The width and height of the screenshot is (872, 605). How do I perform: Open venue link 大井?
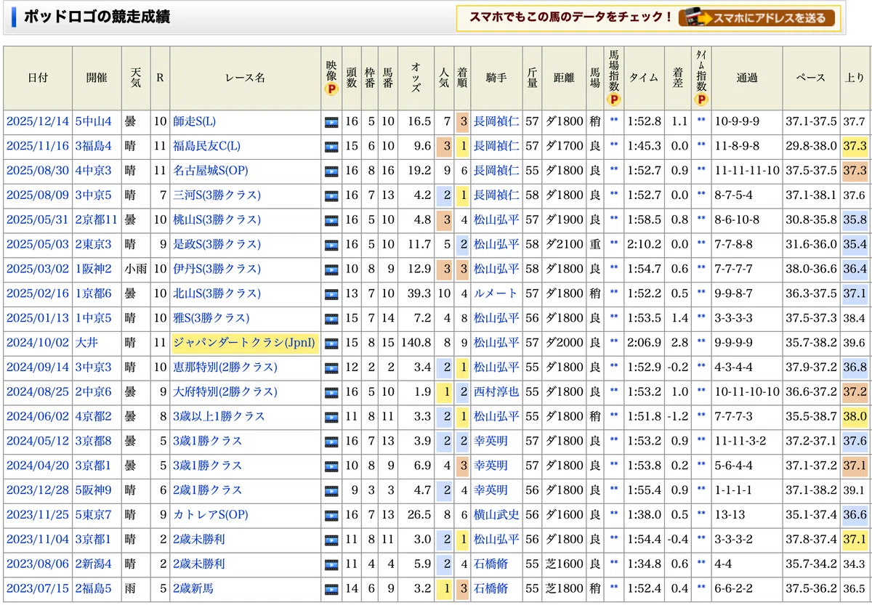(87, 344)
